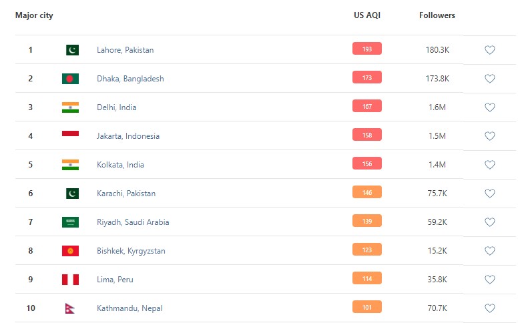Click the heart icon beside Jakarta

489,136
